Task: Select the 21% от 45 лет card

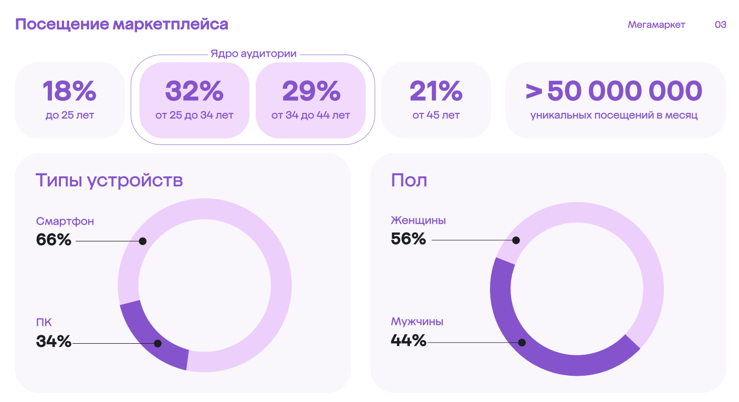Action: point(436,100)
